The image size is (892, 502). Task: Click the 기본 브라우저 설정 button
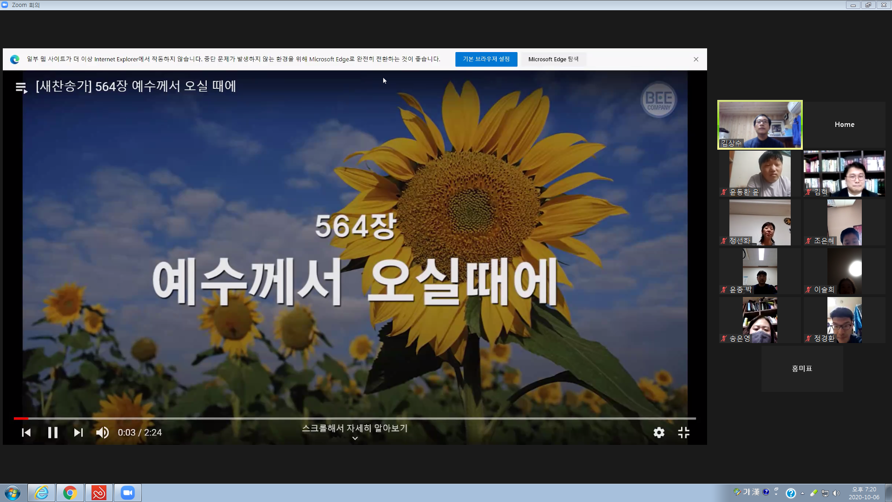(x=486, y=59)
